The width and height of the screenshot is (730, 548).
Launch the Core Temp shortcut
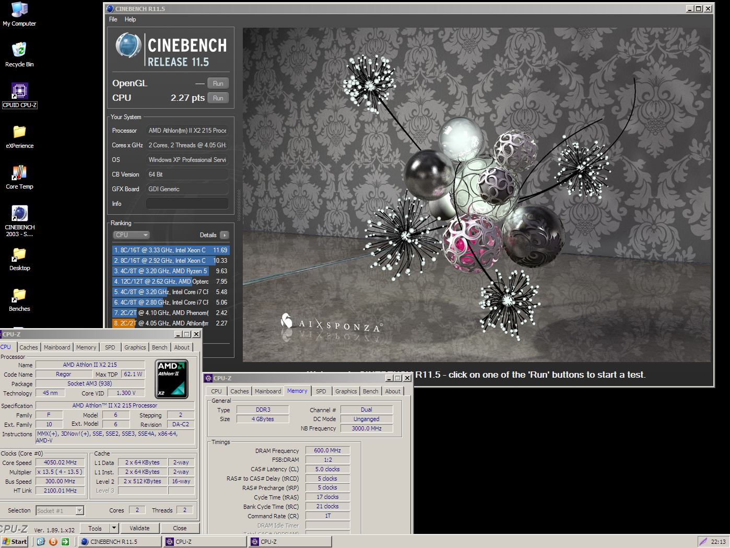pyautogui.click(x=19, y=177)
